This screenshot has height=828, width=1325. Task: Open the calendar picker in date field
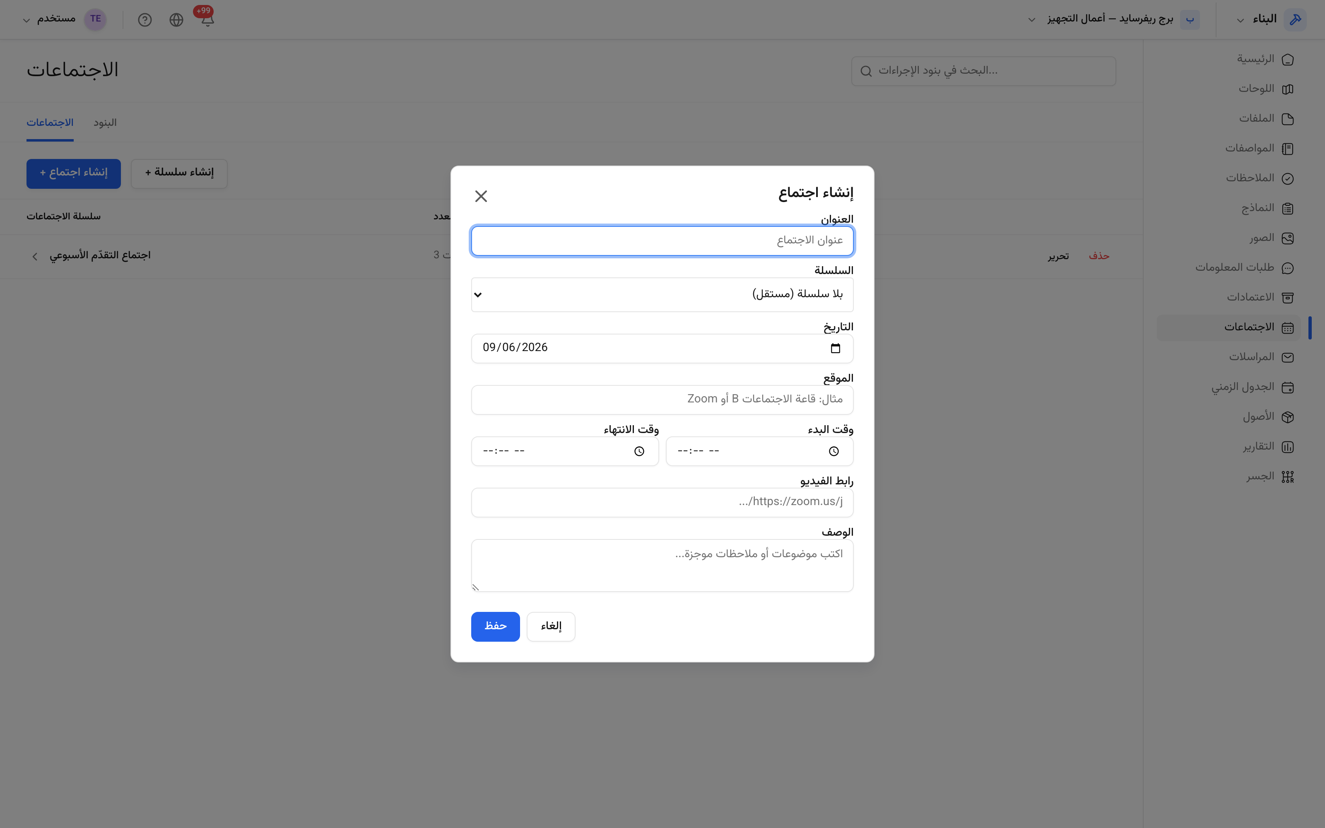click(x=835, y=348)
